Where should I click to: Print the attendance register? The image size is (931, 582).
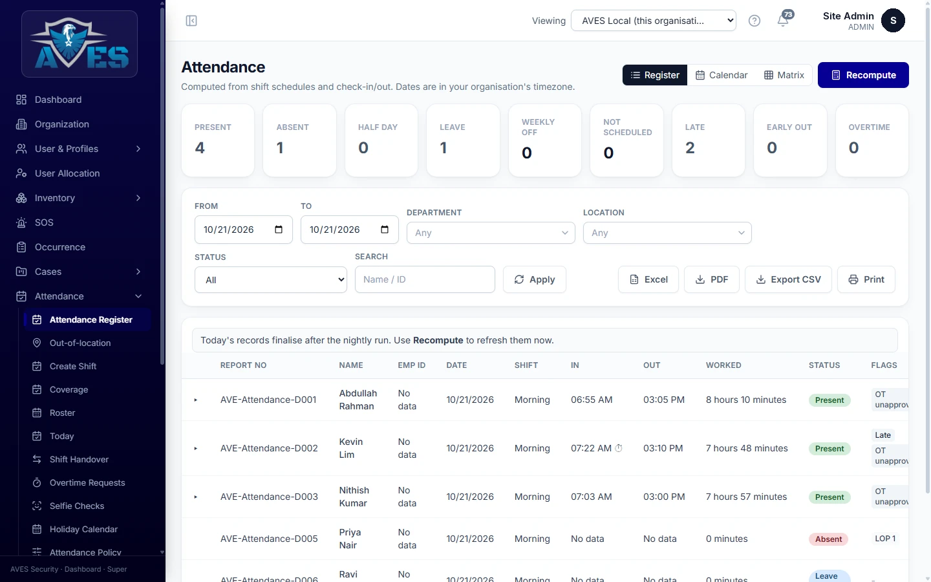866,279
